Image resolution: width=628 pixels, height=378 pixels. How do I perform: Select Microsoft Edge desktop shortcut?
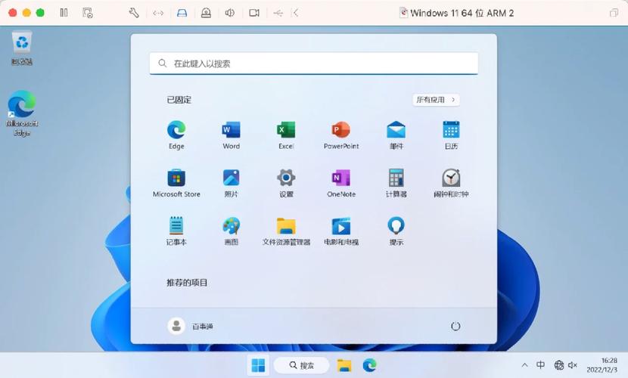[22, 113]
